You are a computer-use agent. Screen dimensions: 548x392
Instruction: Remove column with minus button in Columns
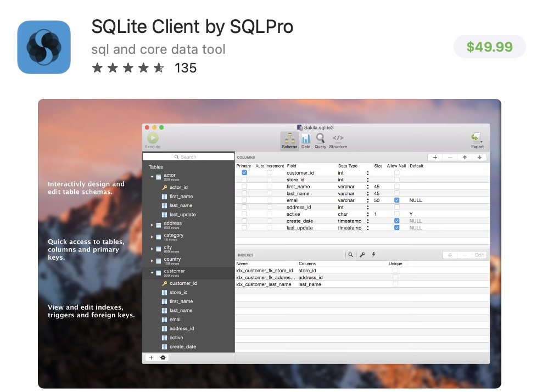[x=450, y=157]
